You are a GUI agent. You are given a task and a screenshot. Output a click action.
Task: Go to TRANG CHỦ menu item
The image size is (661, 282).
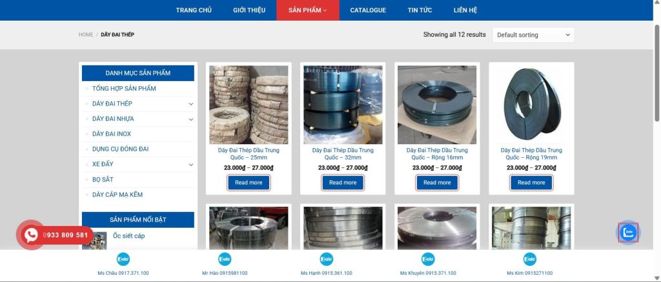[x=194, y=10]
